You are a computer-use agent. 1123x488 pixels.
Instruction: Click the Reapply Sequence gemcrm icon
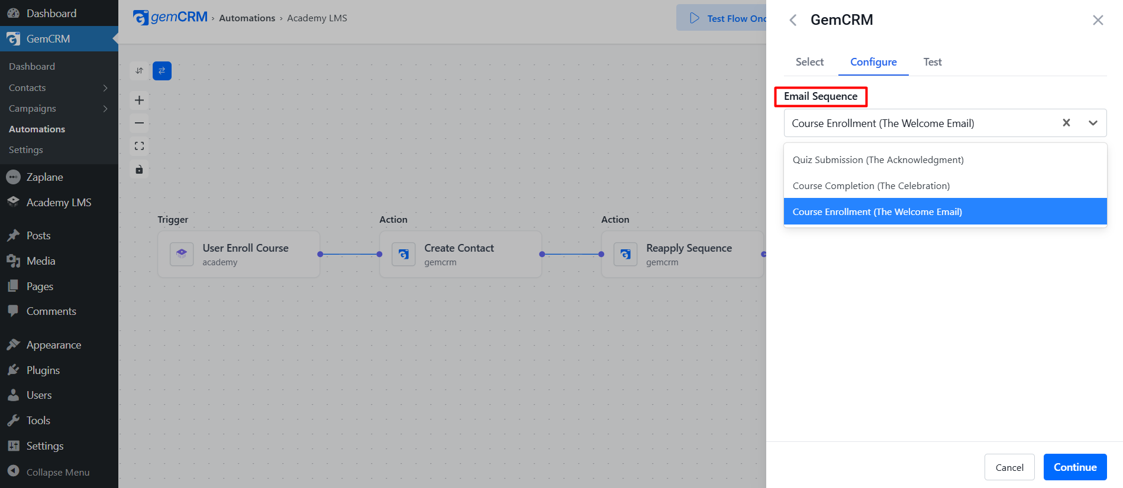(625, 254)
